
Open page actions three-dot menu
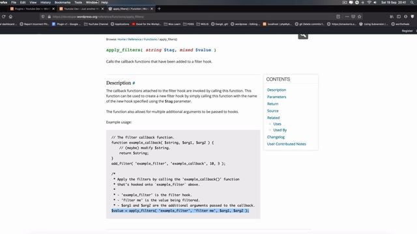click(347, 16)
